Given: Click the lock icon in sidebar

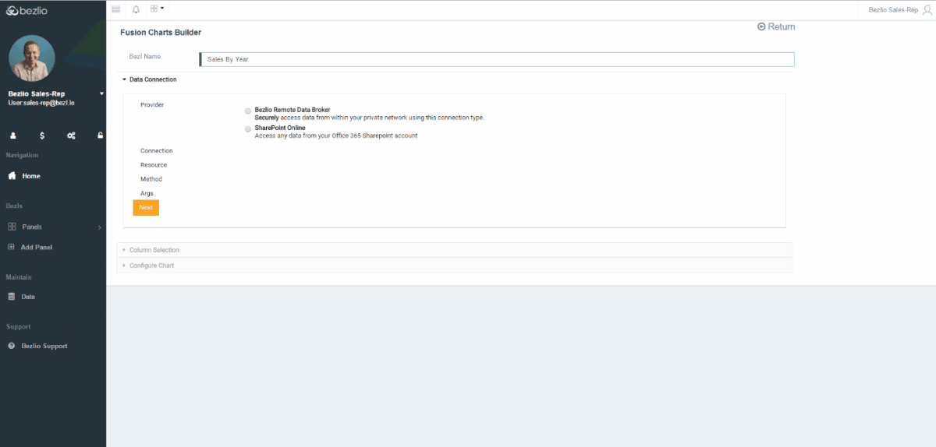Looking at the screenshot, I should (x=100, y=136).
